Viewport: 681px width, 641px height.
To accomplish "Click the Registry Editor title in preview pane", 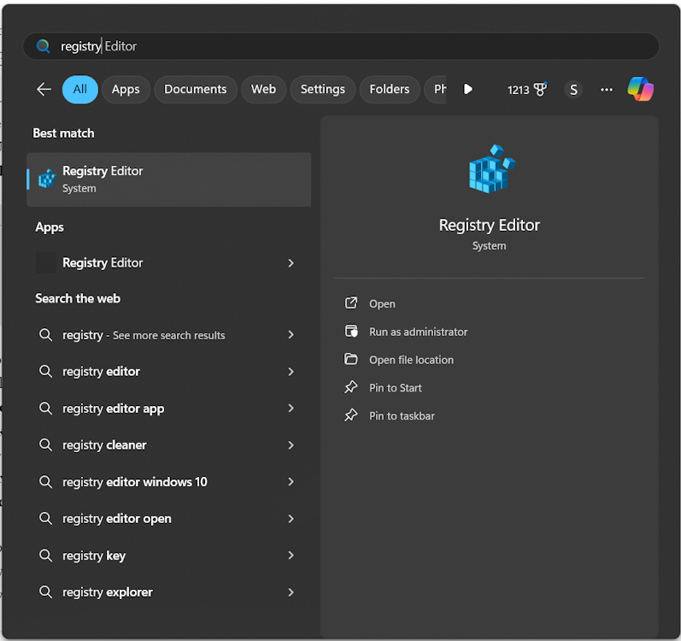I will (489, 225).
